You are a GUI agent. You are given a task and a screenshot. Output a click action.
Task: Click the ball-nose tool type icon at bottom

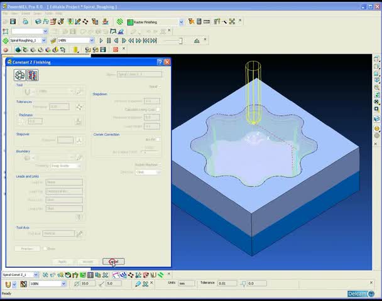pyautogui.click(x=8, y=283)
